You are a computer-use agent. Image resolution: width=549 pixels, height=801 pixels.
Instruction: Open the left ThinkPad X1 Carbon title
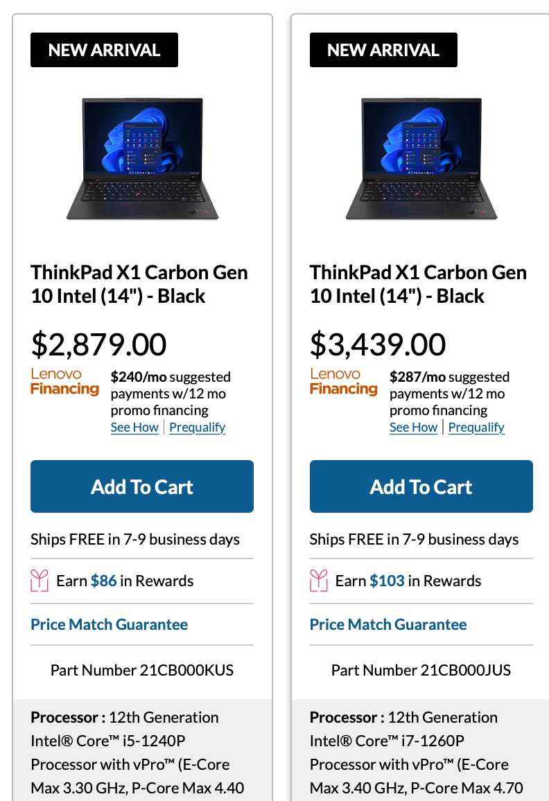coord(139,284)
